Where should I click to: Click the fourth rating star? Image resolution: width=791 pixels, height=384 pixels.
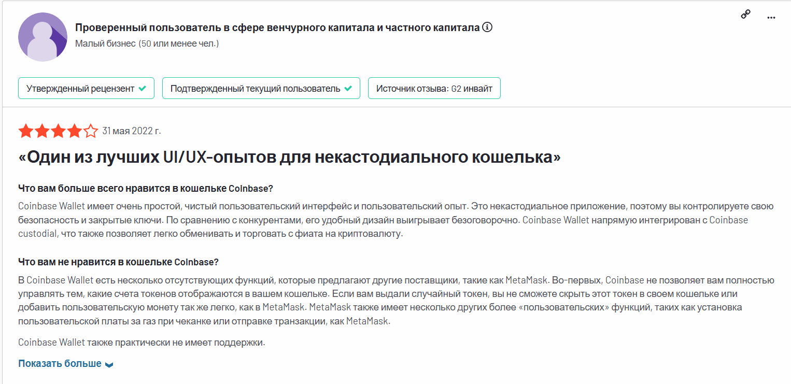point(74,131)
